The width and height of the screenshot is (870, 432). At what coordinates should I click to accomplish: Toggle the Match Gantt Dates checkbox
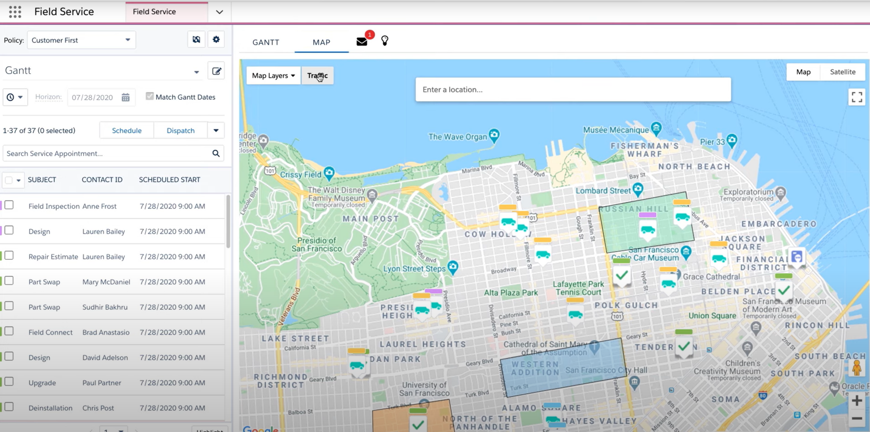(x=150, y=96)
